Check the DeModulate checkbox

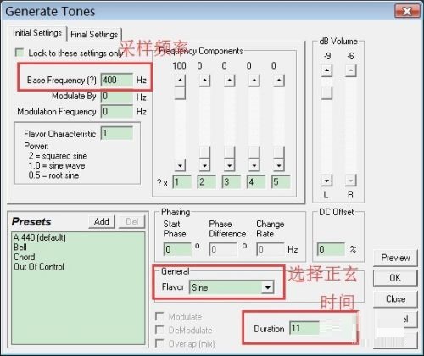click(x=159, y=330)
